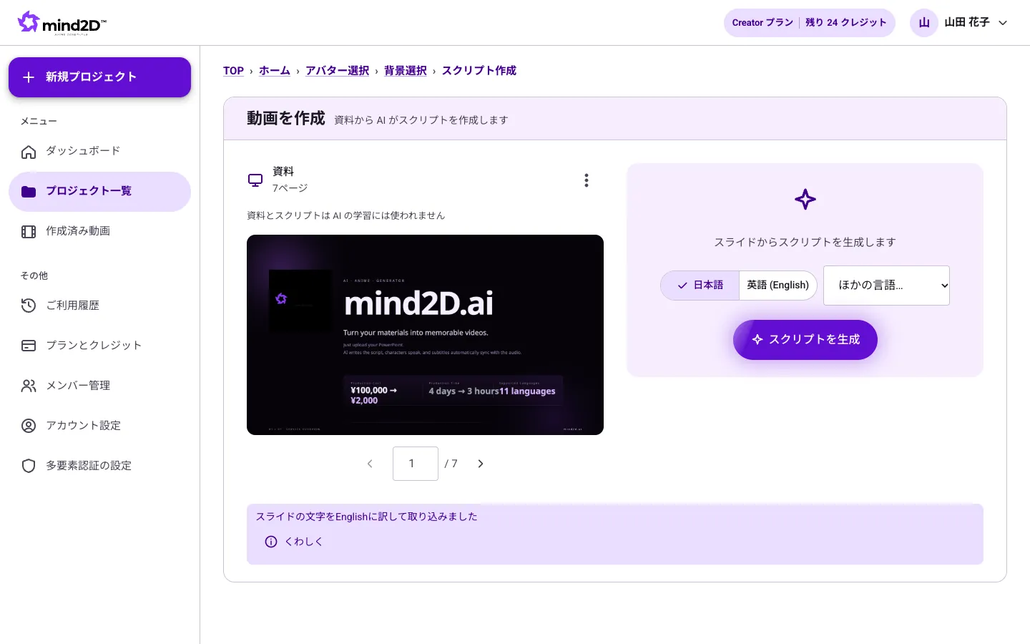
Task: Click the plus icon in 新規プロジェクト
Action: pyautogui.click(x=29, y=77)
